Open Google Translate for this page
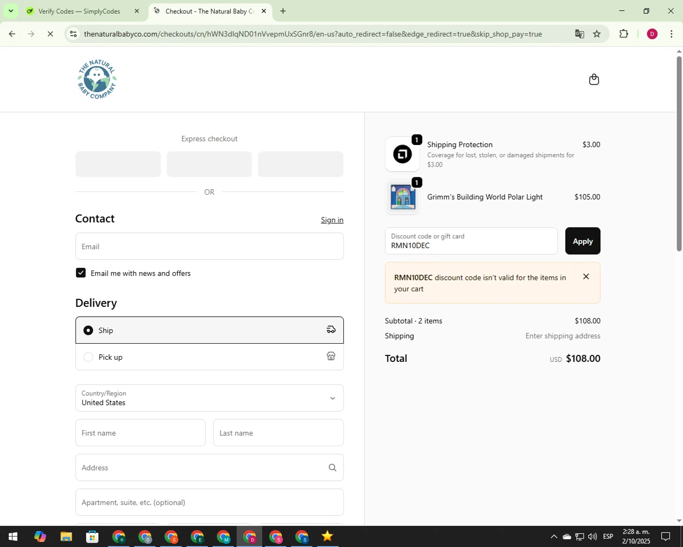Screen dimensions: 683x547 (x=579, y=34)
